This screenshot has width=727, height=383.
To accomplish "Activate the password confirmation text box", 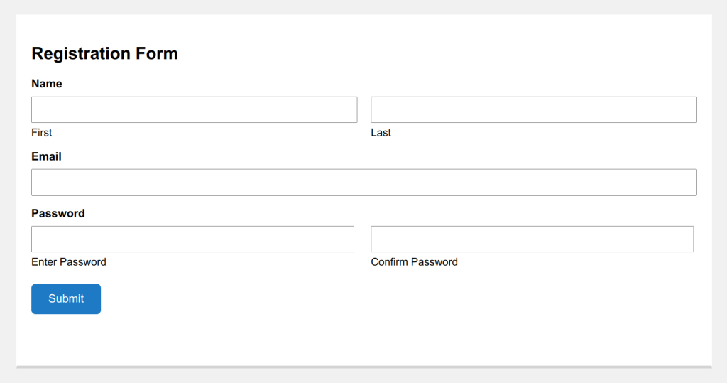I will point(532,239).
